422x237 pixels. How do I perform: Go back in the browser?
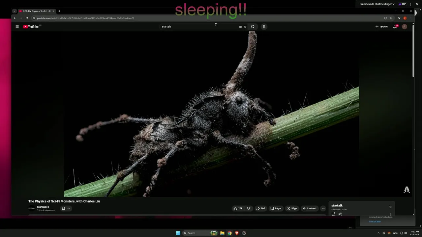15,18
